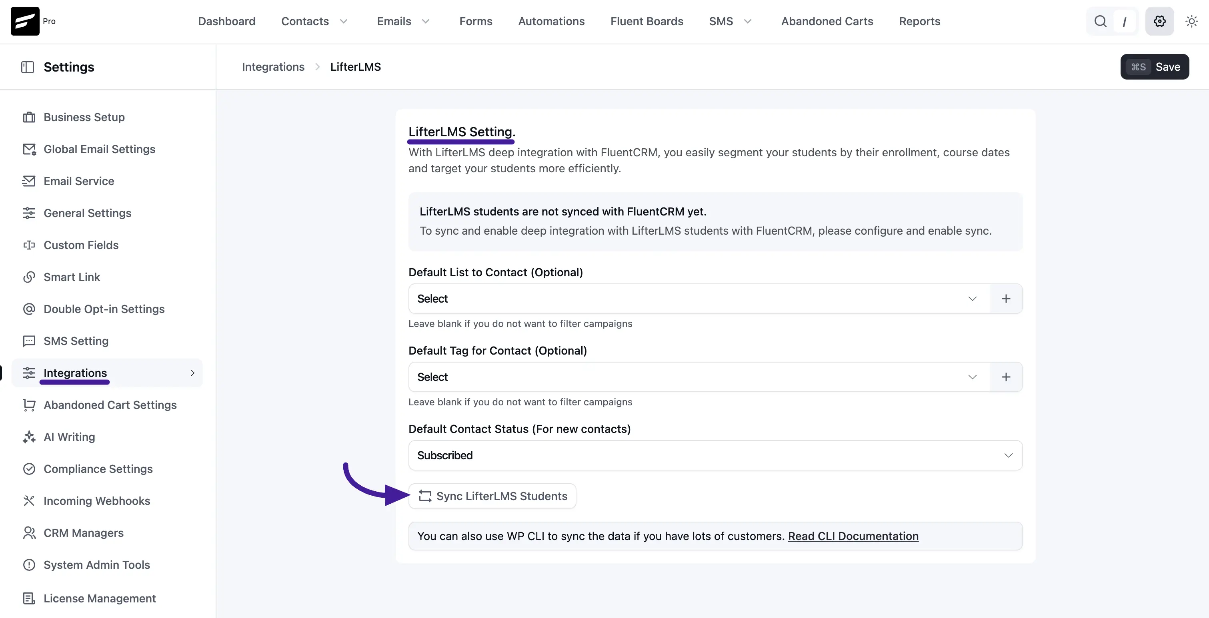
Task: Open Email Service settings
Action: (x=79, y=181)
